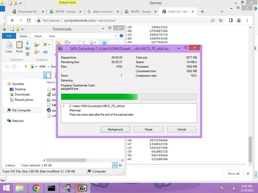Image resolution: width=258 pixels, height=193 pixels.
Task: Click Chrome Back arrow
Action: point(13,20)
